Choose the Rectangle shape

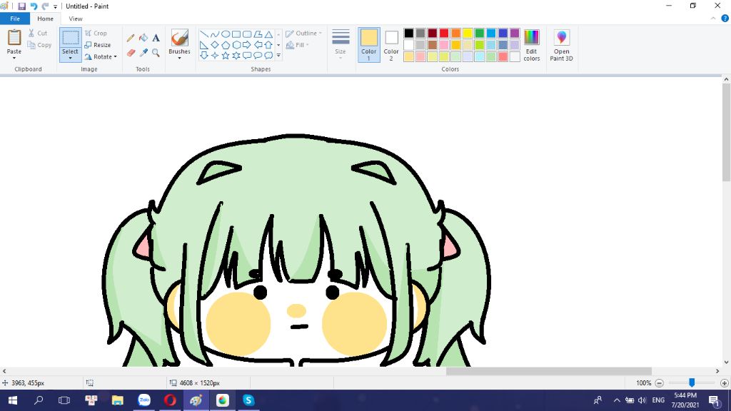click(x=236, y=34)
